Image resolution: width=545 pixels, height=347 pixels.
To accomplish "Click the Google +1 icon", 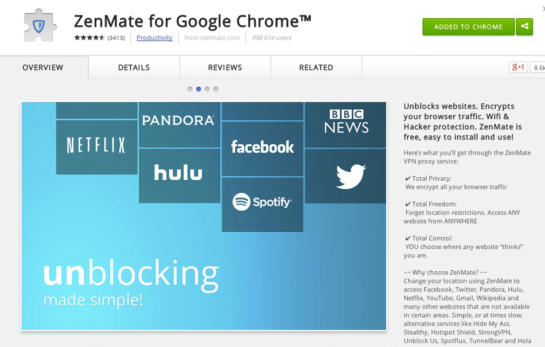I will click(x=518, y=67).
